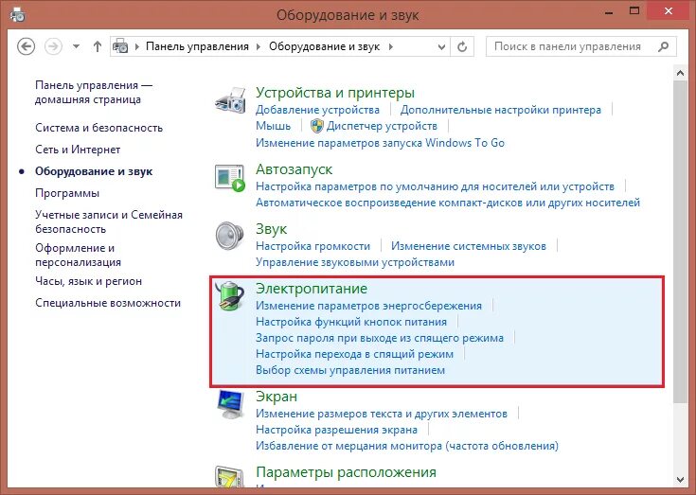Image resolution: width=696 pixels, height=495 pixels.
Task: Click Выбор схемы управления питанием
Action: (x=350, y=370)
